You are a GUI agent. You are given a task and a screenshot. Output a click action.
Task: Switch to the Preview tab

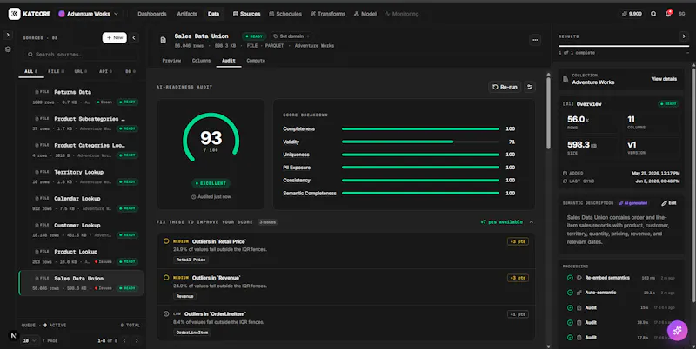171,61
